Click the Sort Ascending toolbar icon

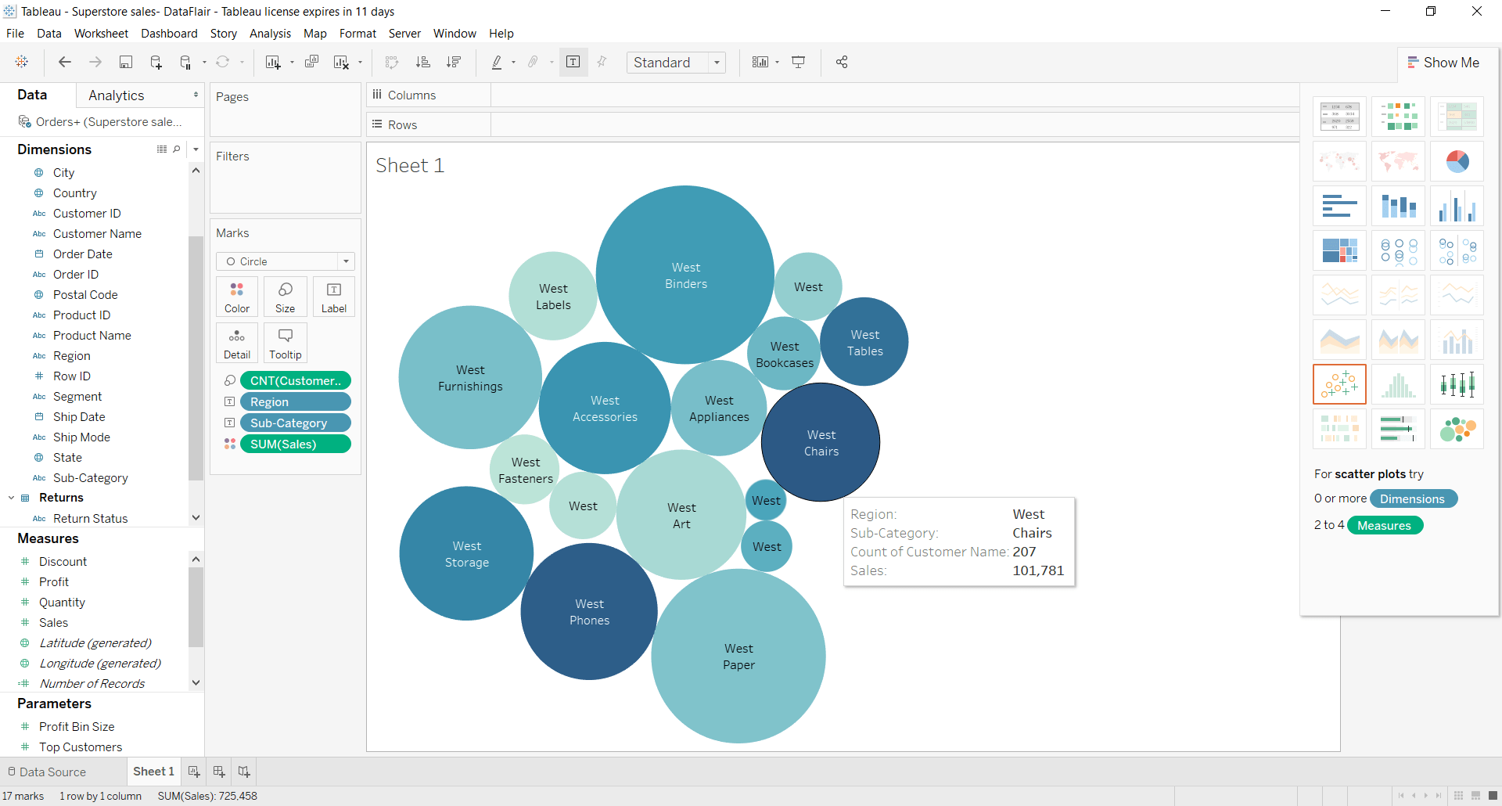click(x=423, y=62)
